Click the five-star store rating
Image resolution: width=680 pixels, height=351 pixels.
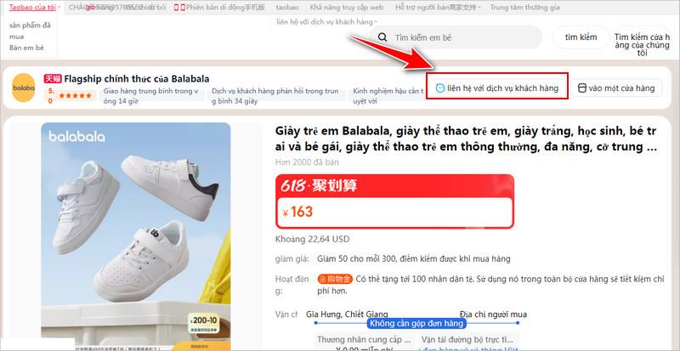[76, 95]
